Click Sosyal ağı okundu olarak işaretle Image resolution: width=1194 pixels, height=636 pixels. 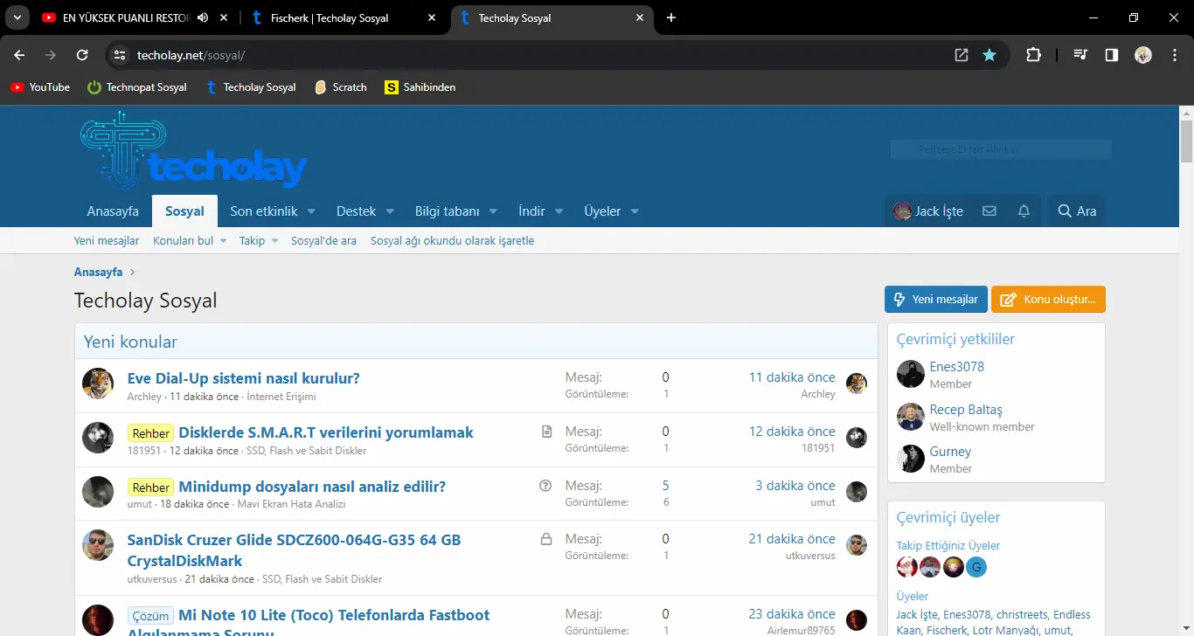[x=452, y=241]
